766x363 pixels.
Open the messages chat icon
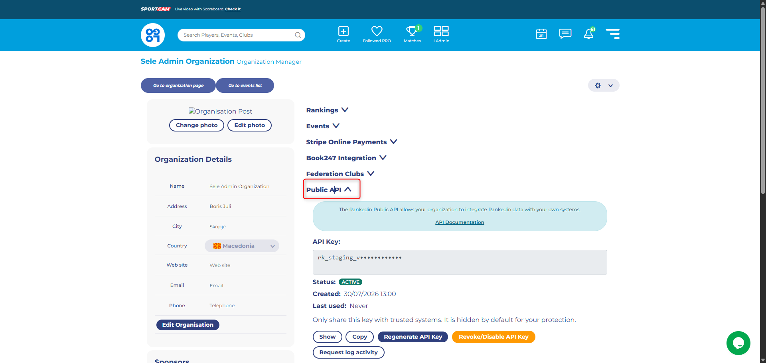click(565, 33)
